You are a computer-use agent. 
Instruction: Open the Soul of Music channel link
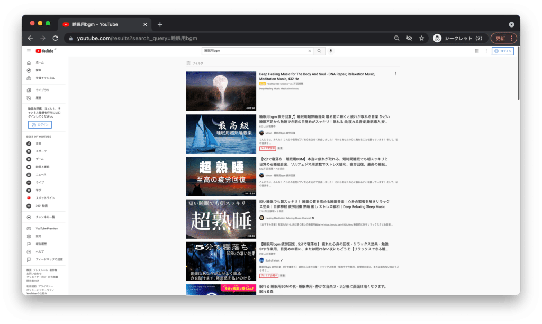[273, 260]
